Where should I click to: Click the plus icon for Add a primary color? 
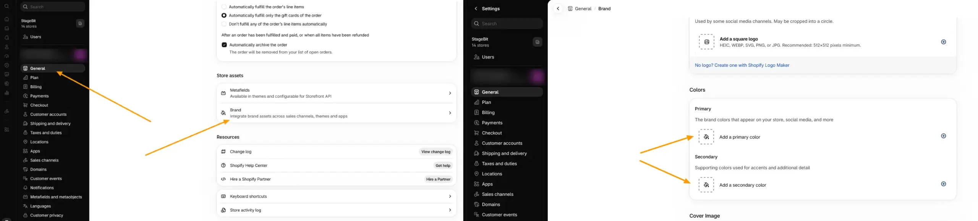click(943, 136)
